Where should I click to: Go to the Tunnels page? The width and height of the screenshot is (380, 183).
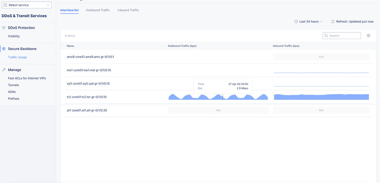point(13,85)
